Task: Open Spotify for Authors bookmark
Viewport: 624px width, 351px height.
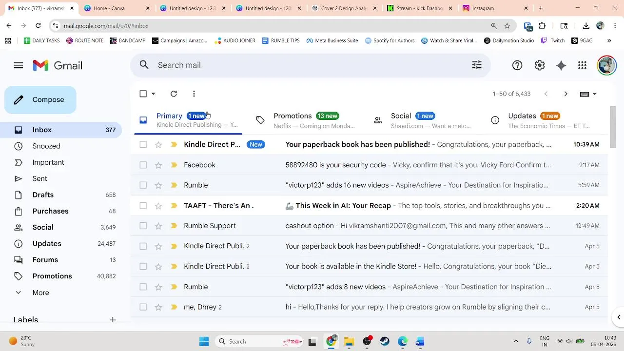Action: pyautogui.click(x=390, y=40)
